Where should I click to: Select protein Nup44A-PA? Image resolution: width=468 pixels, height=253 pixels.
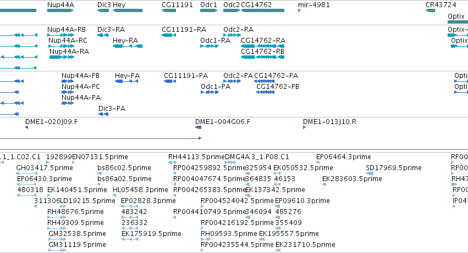pyautogui.click(x=68, y=103)
